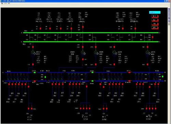The image size is (171, 124).
Task: Toggle the green breaker at the far right end of the blue buses
Action: 162,76
